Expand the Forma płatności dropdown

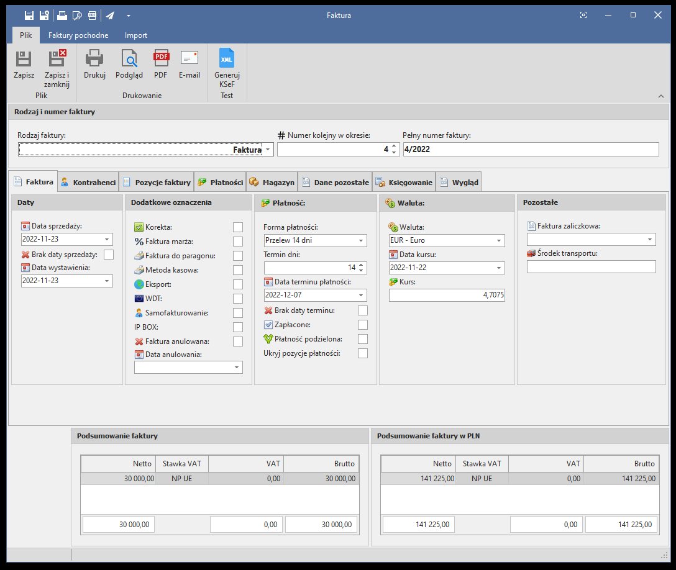pyautogui.click(x=361, y=240)
